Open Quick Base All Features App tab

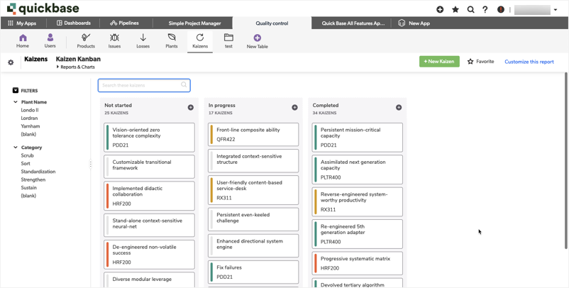coord(353,23)
